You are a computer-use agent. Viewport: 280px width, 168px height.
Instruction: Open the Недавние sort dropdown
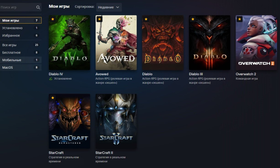[x=109, y=7]
